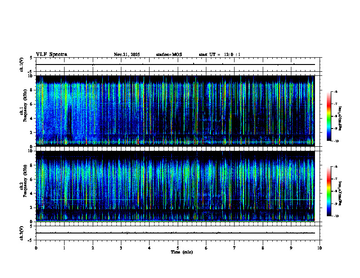Select the ch.2 "Frequency (kHz)" axis label

25,181
